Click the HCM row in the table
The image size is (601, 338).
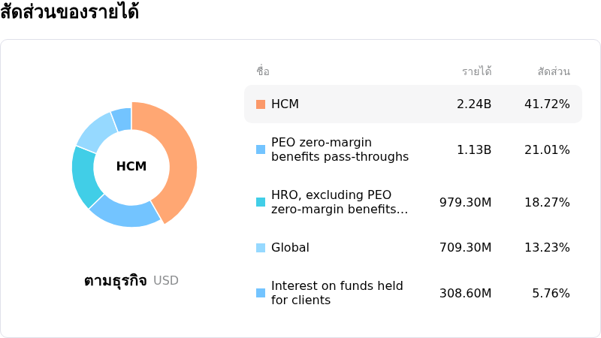[413, 104]
